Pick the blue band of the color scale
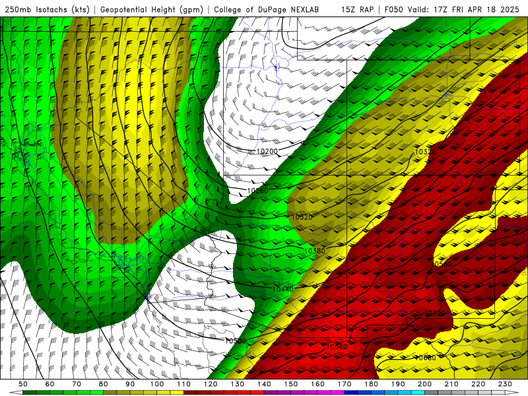 tap(384, 393)
